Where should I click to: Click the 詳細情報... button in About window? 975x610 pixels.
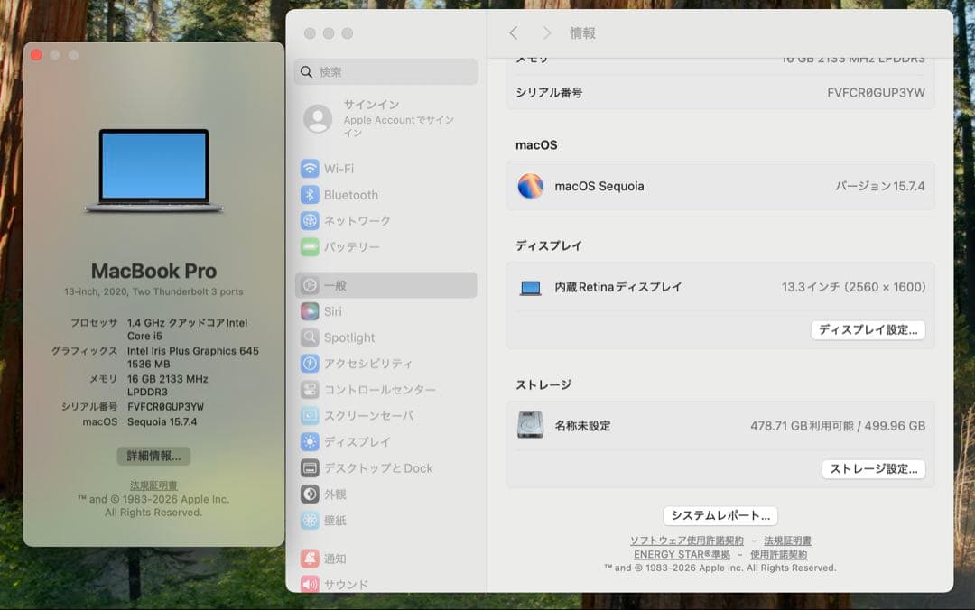pos(153,456)
